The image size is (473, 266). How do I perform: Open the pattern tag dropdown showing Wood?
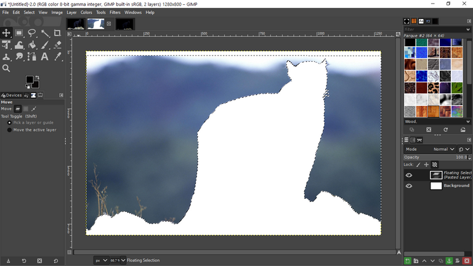[x=468, y=121]
